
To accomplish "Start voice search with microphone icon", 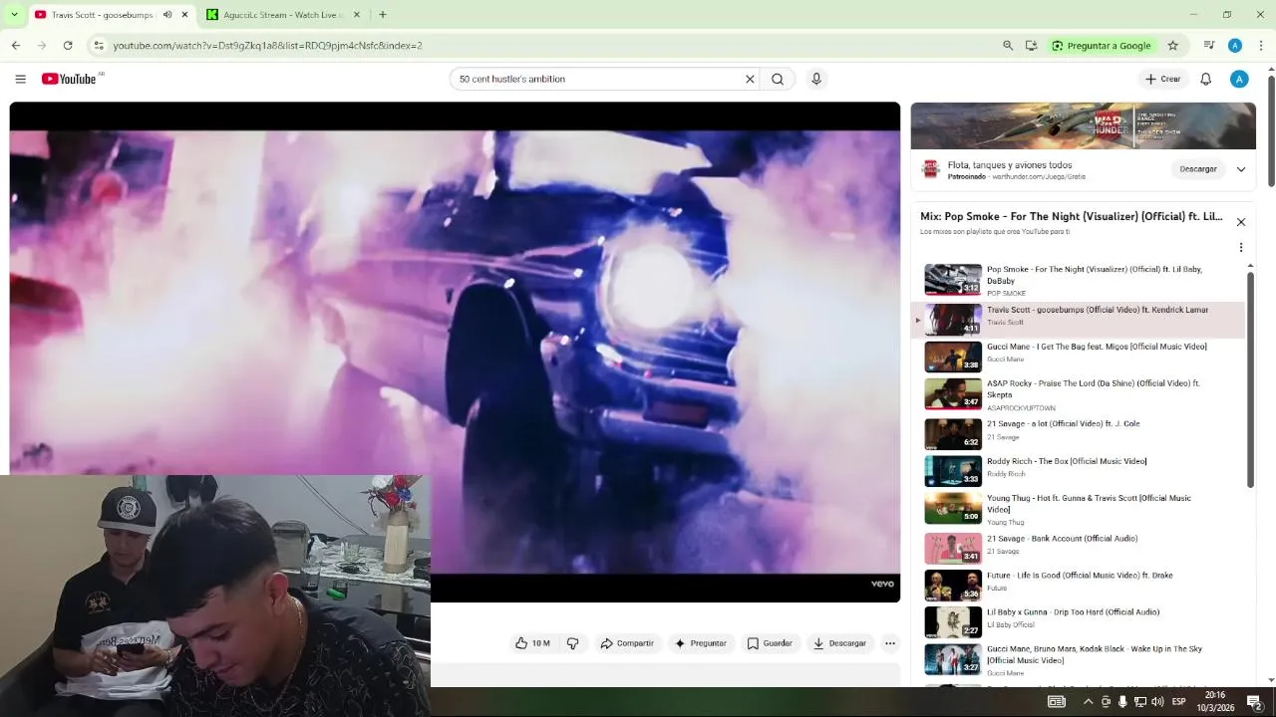I will tap(816, 79).
